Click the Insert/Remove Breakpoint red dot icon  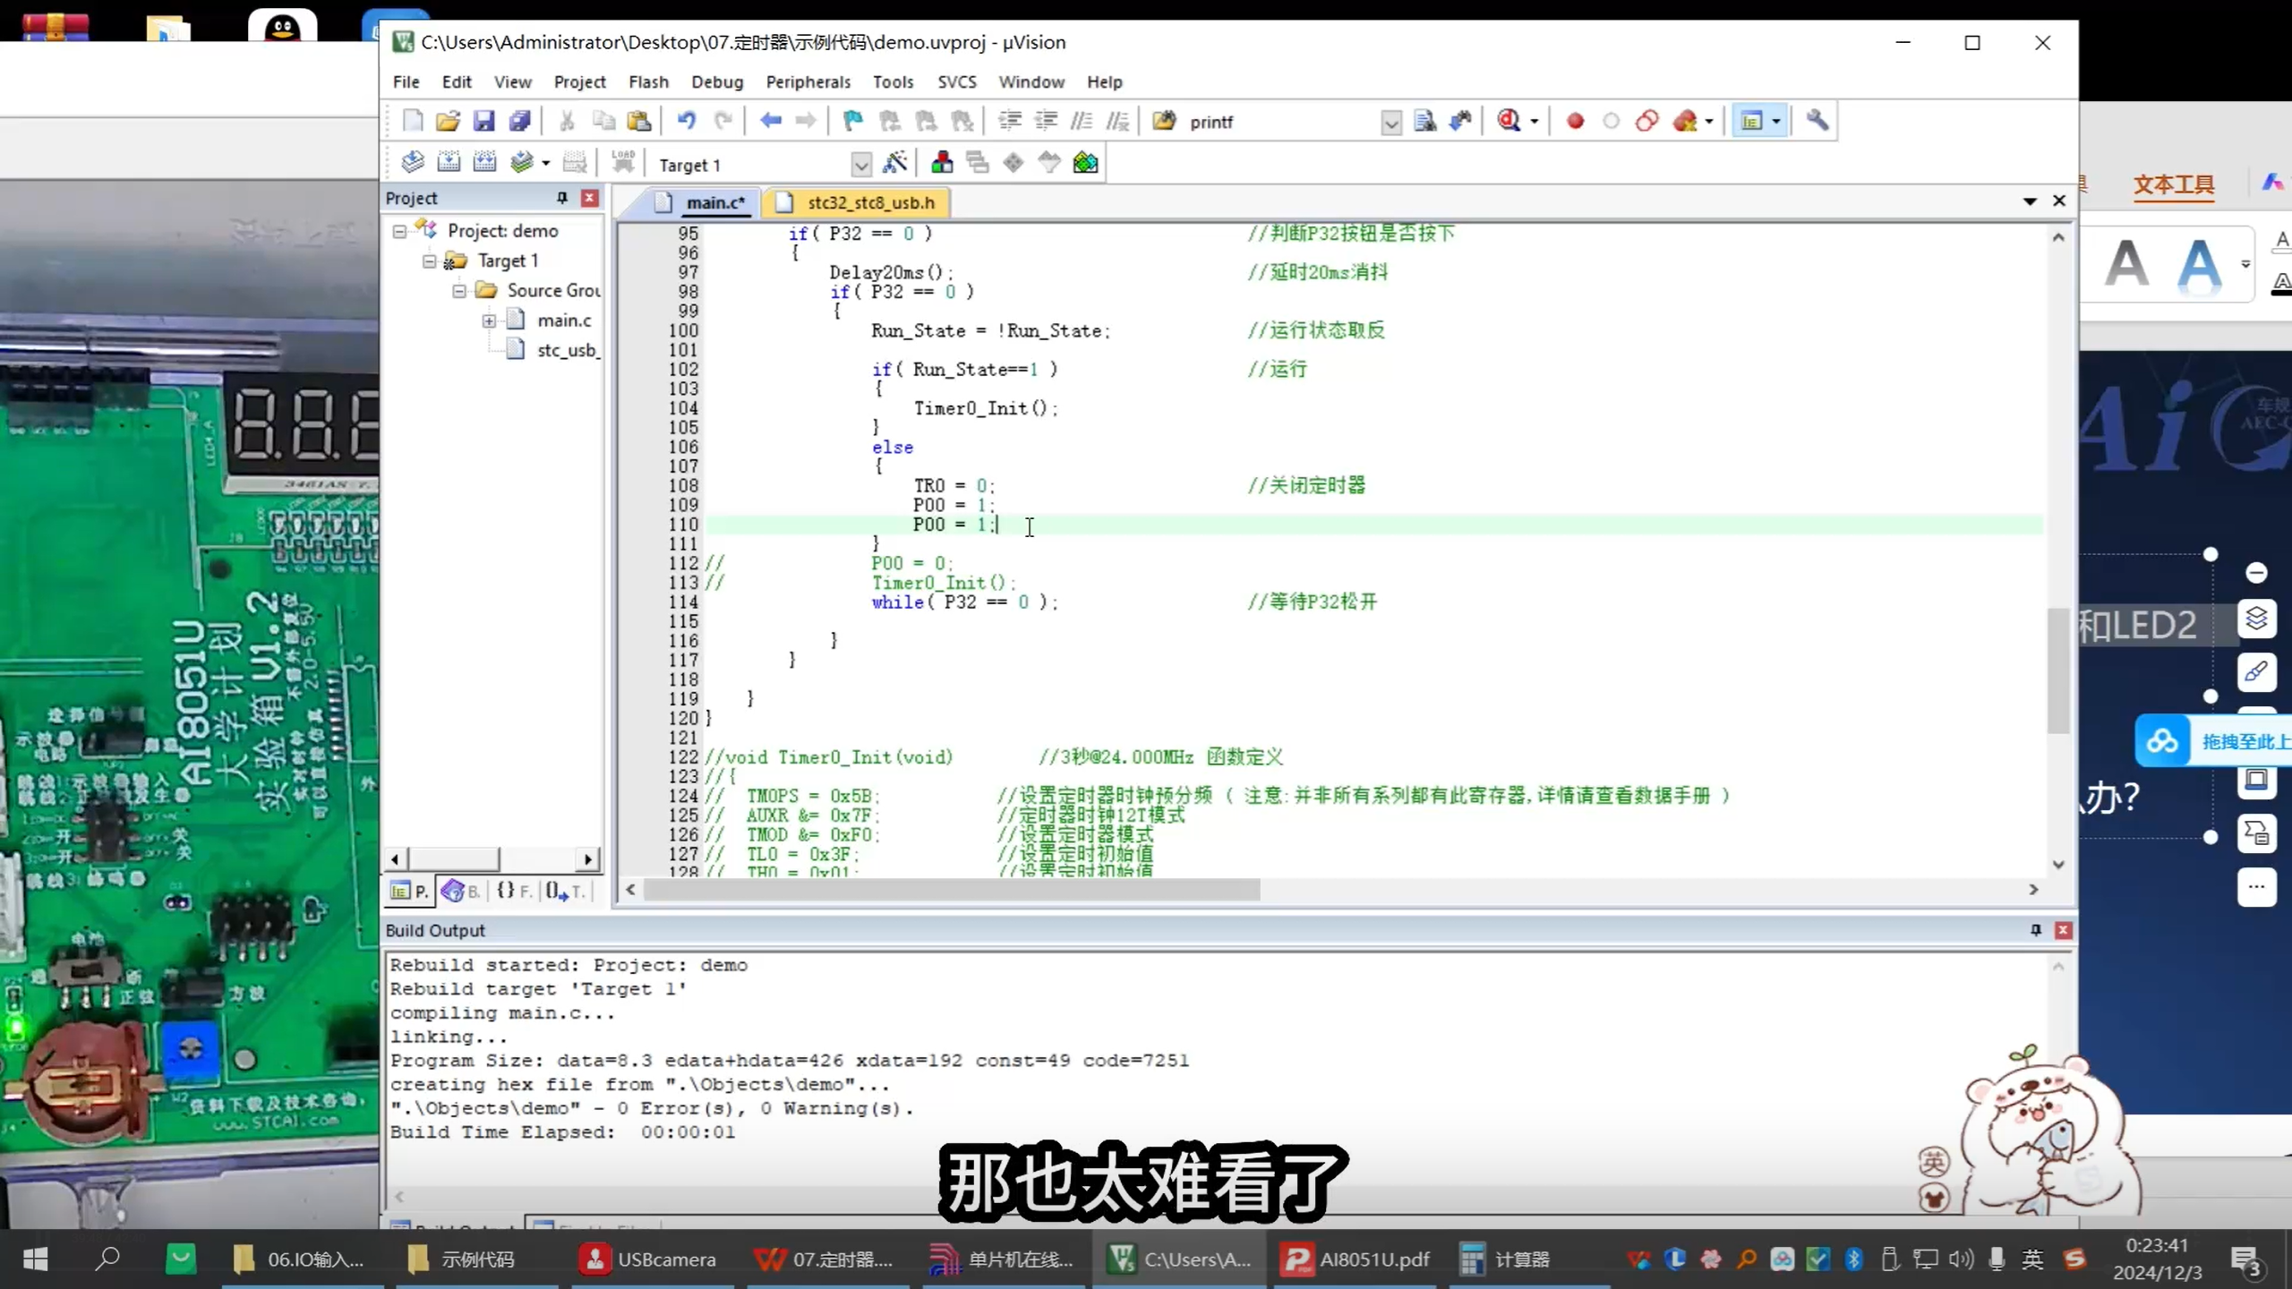pyautogui.click(x=1574, y=121)
